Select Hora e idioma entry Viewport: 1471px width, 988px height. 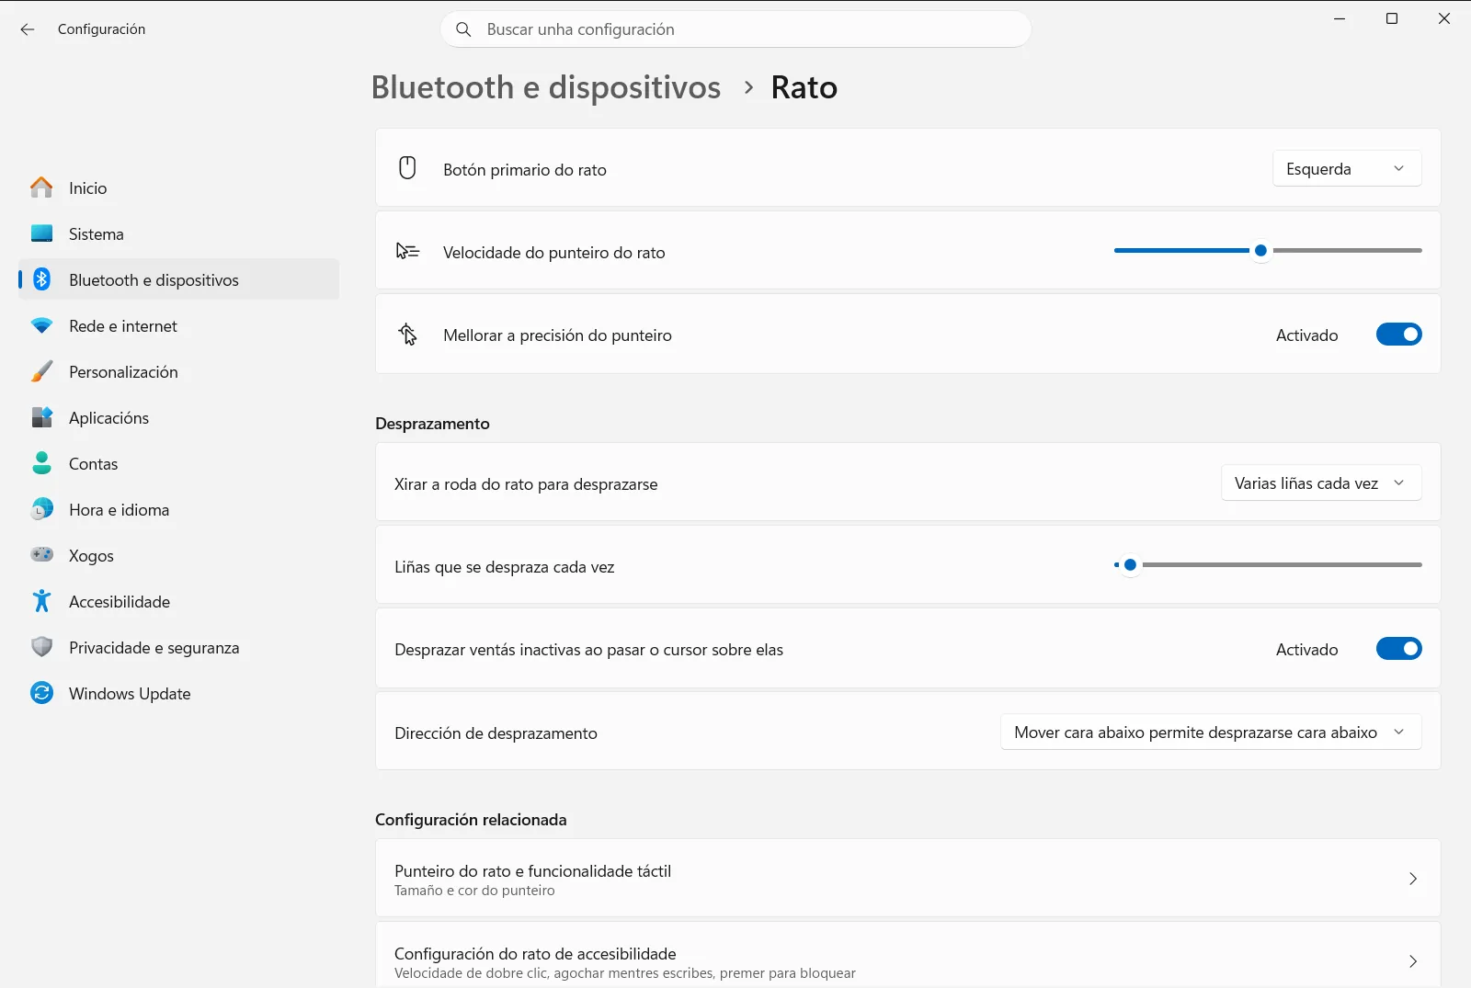tap(178, 509)
